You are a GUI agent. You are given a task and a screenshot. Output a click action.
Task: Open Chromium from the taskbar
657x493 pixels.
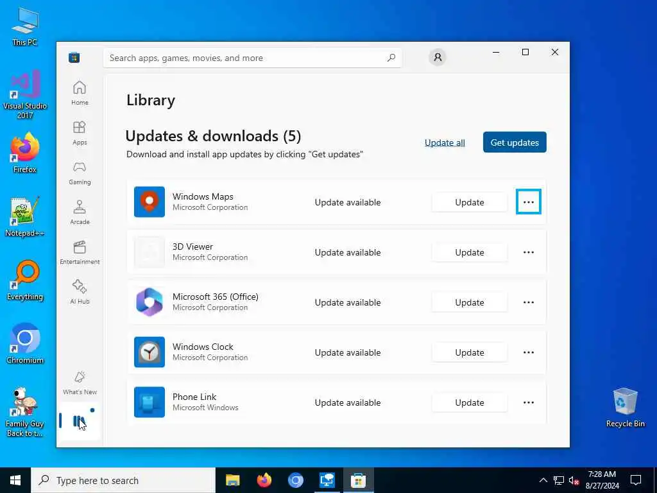(295, 480)
